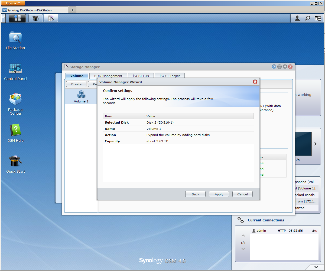
Task: Click the Current Connections link icon
Action: pos(240,220)
